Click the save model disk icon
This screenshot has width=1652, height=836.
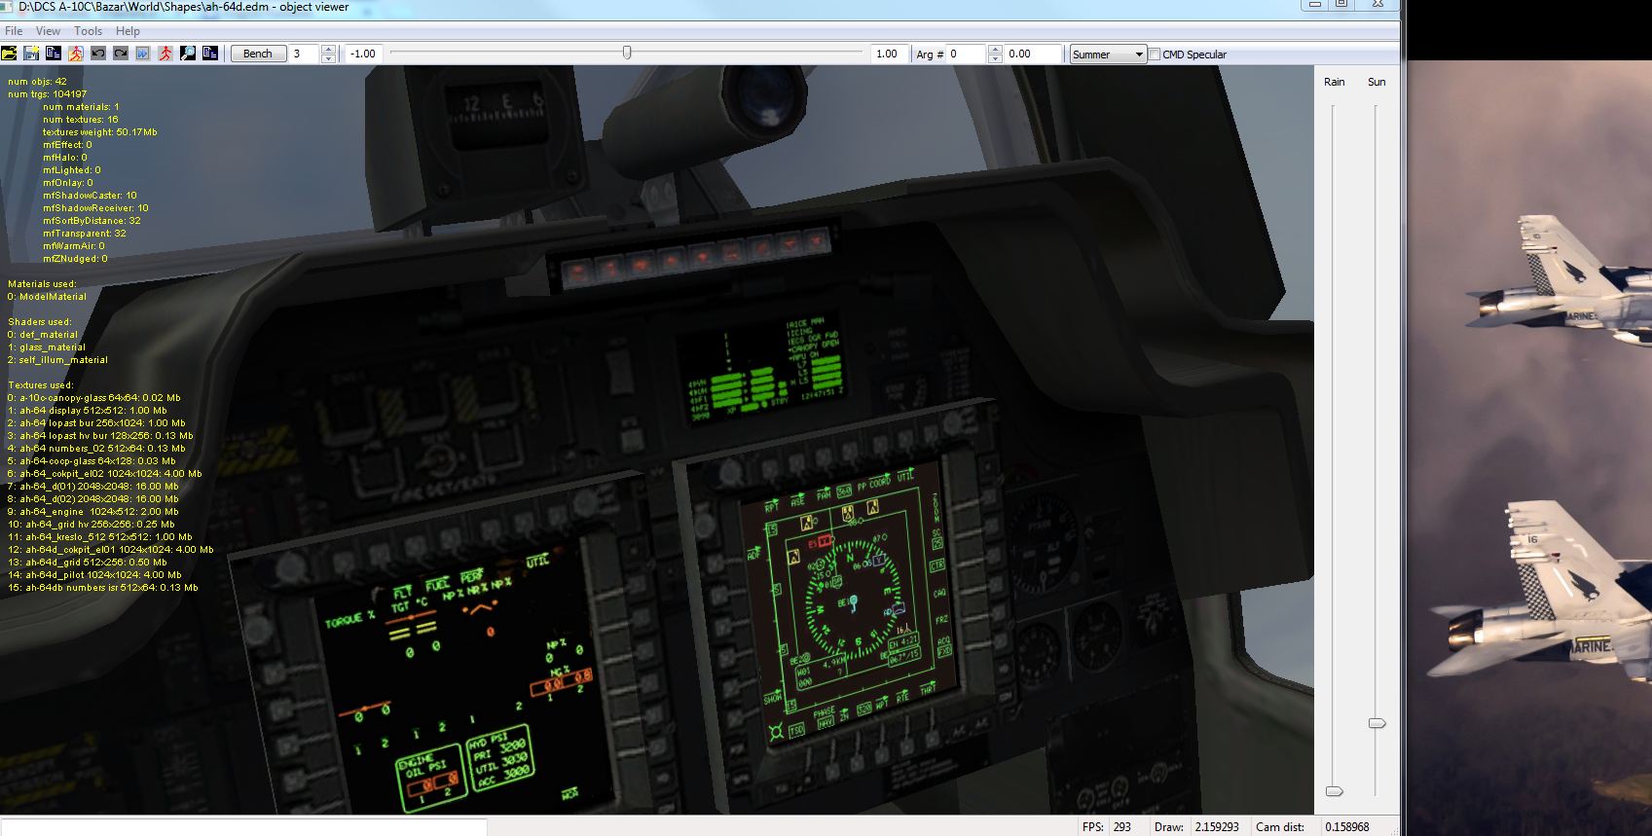coord(32,54)
